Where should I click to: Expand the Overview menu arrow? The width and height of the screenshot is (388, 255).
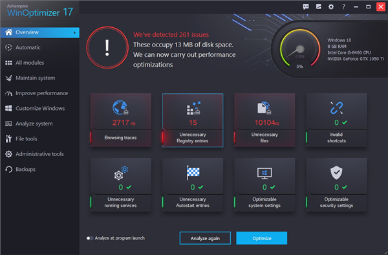75,32
